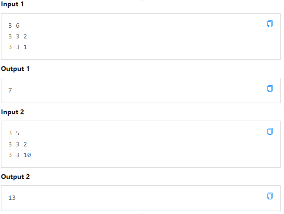Click the "3 3 1" line in Input 1
The width and height of the screenshot is (284, 214).
pyautogui.click(x=18, y=47)
